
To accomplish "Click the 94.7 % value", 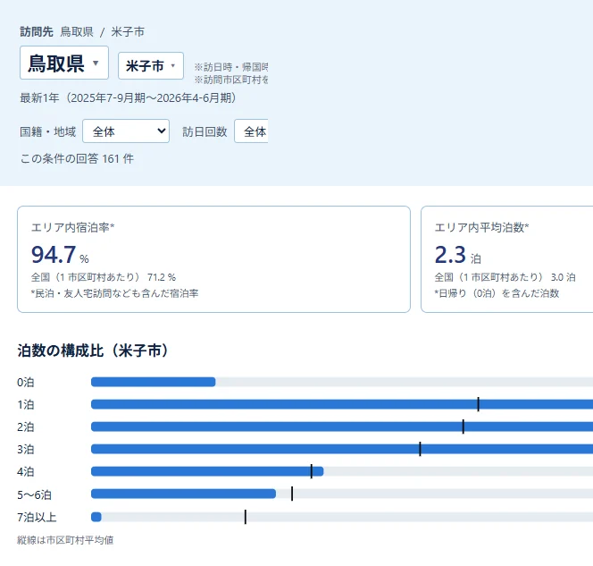I will coord(60,255).
